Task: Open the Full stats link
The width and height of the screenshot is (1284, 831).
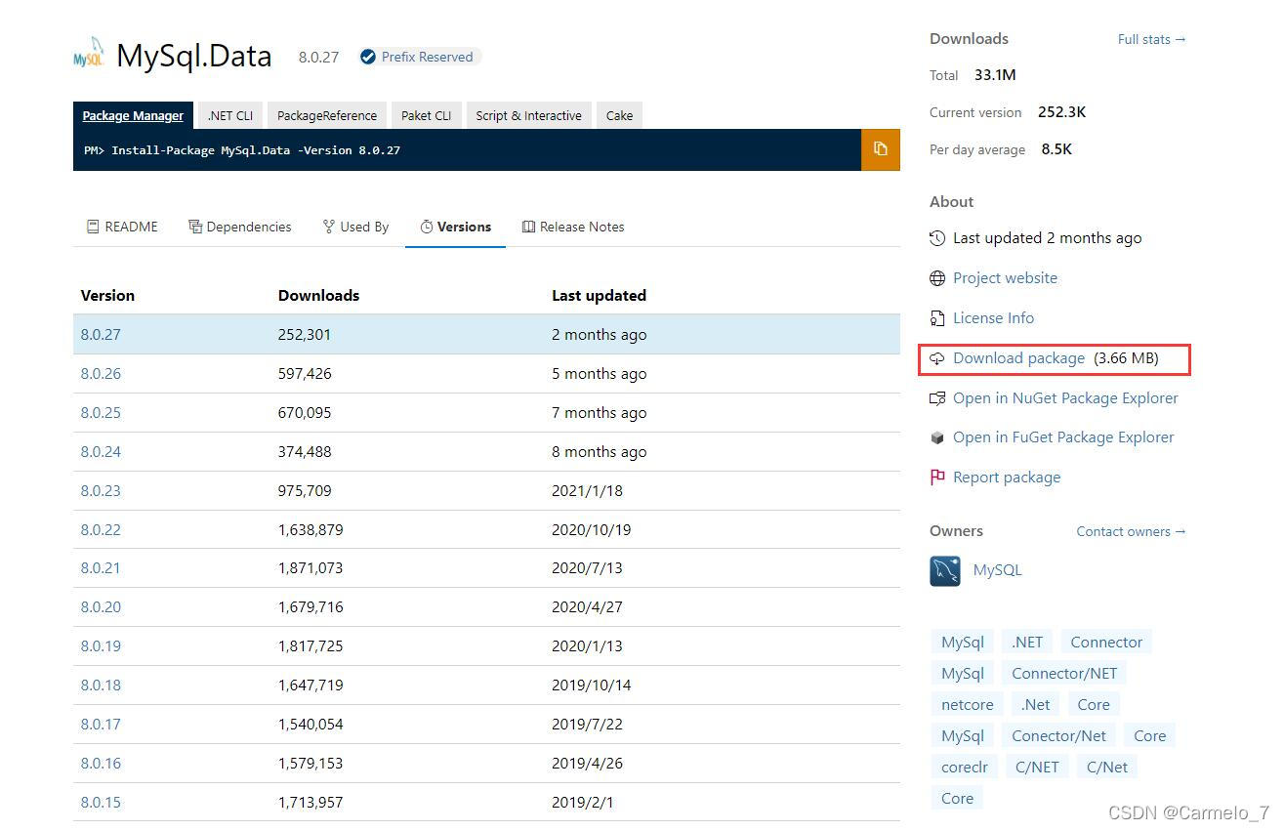Action: point(1151,39)
